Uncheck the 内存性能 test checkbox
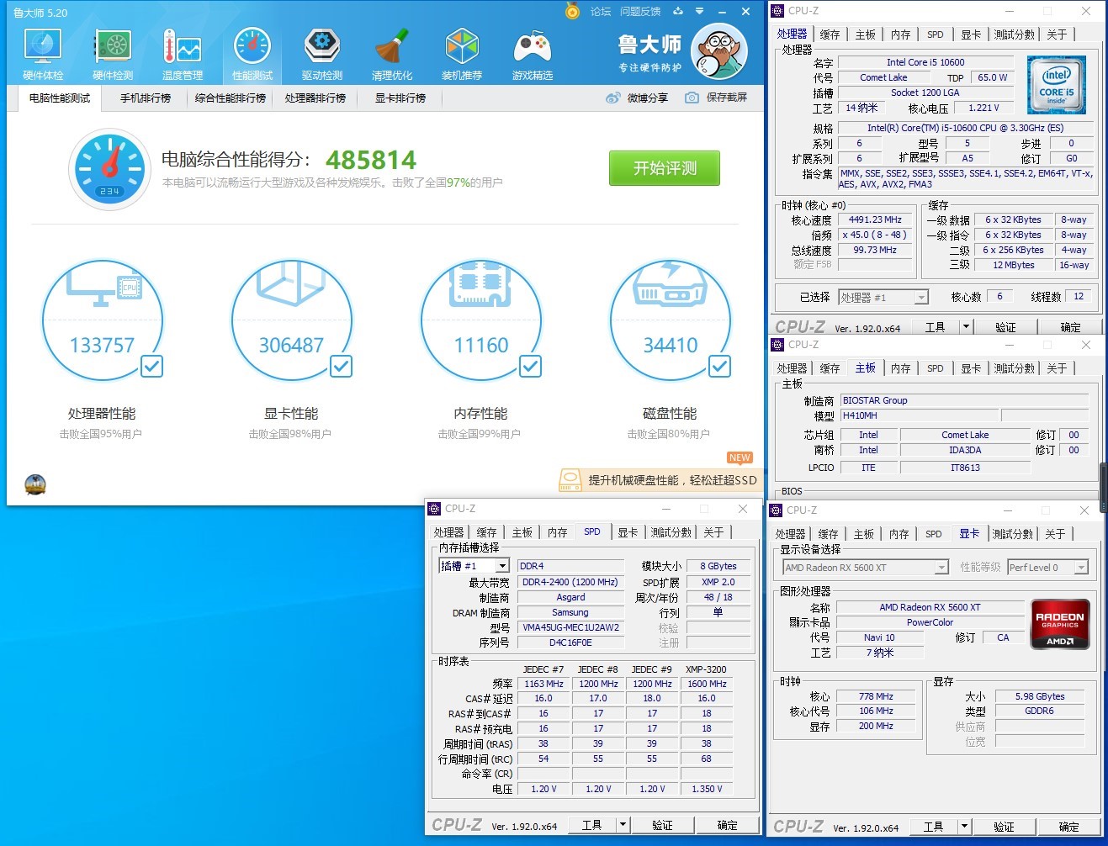The image size is (1108, 846). pyautogui.click(x=530, y=367)
